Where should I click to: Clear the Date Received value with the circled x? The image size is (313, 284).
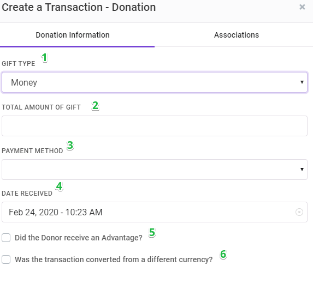coord(299,212)
